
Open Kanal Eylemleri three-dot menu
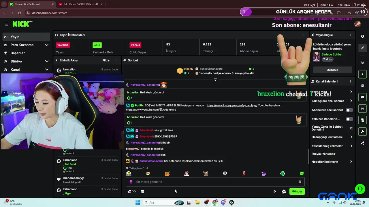click(x=350, y=81)
